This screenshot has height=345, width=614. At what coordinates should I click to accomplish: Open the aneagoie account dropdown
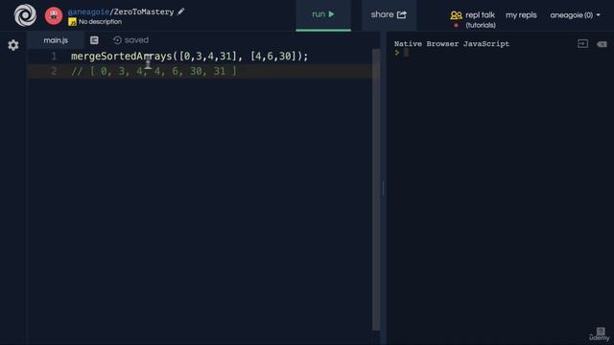pos(575,15)
